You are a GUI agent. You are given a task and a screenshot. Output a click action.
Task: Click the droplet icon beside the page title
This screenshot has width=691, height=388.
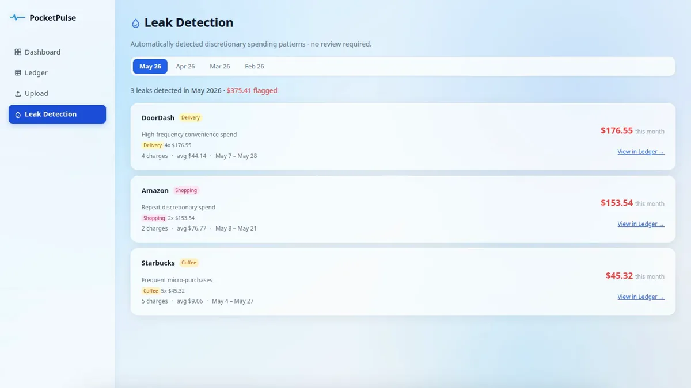[136, 23]
